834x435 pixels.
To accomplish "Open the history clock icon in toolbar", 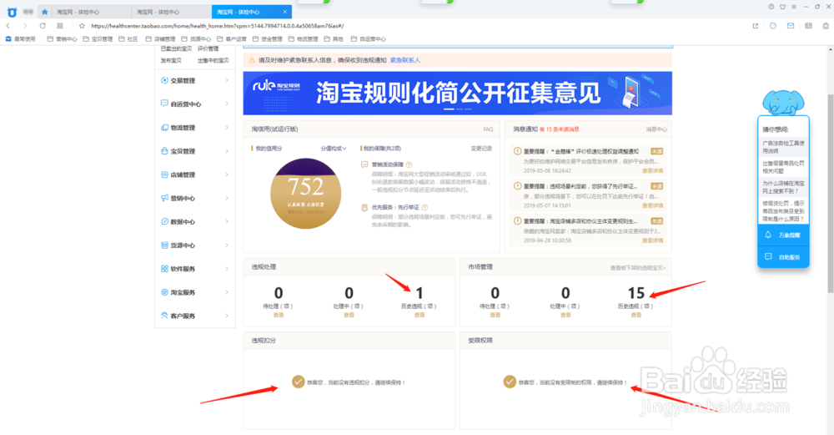I will click(x=773, y=26).
